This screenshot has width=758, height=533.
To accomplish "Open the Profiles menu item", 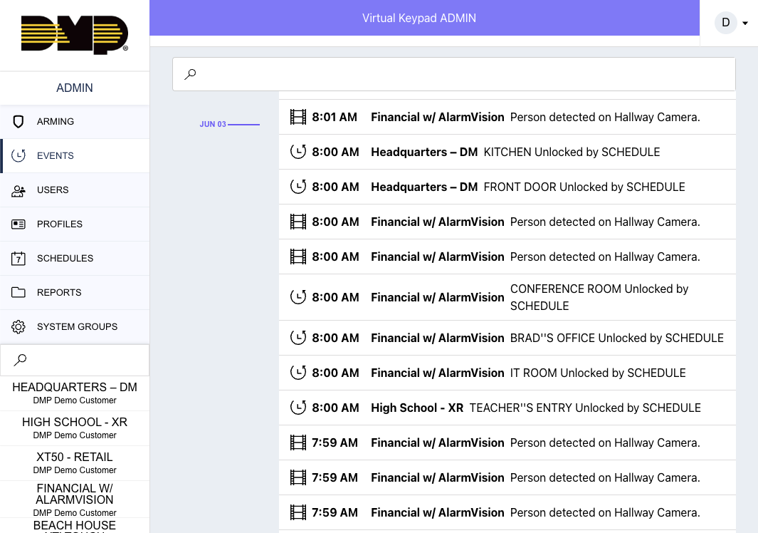I will click(75, 224).
